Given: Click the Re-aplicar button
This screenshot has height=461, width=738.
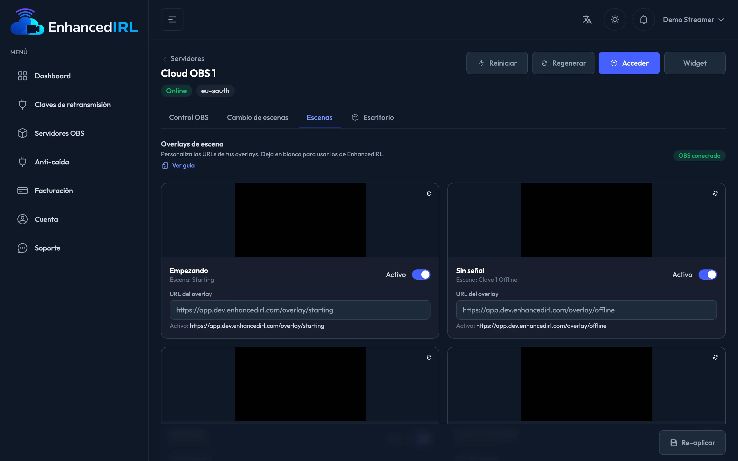Looking at the screenshot, I should tap(692, 443).
